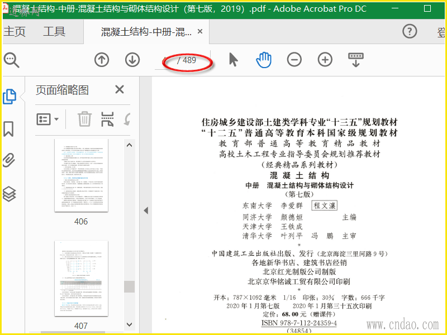Click thumbnail label 406
Image resolution: width=447 pixels, height=335 pixels.
click(81, 221)
